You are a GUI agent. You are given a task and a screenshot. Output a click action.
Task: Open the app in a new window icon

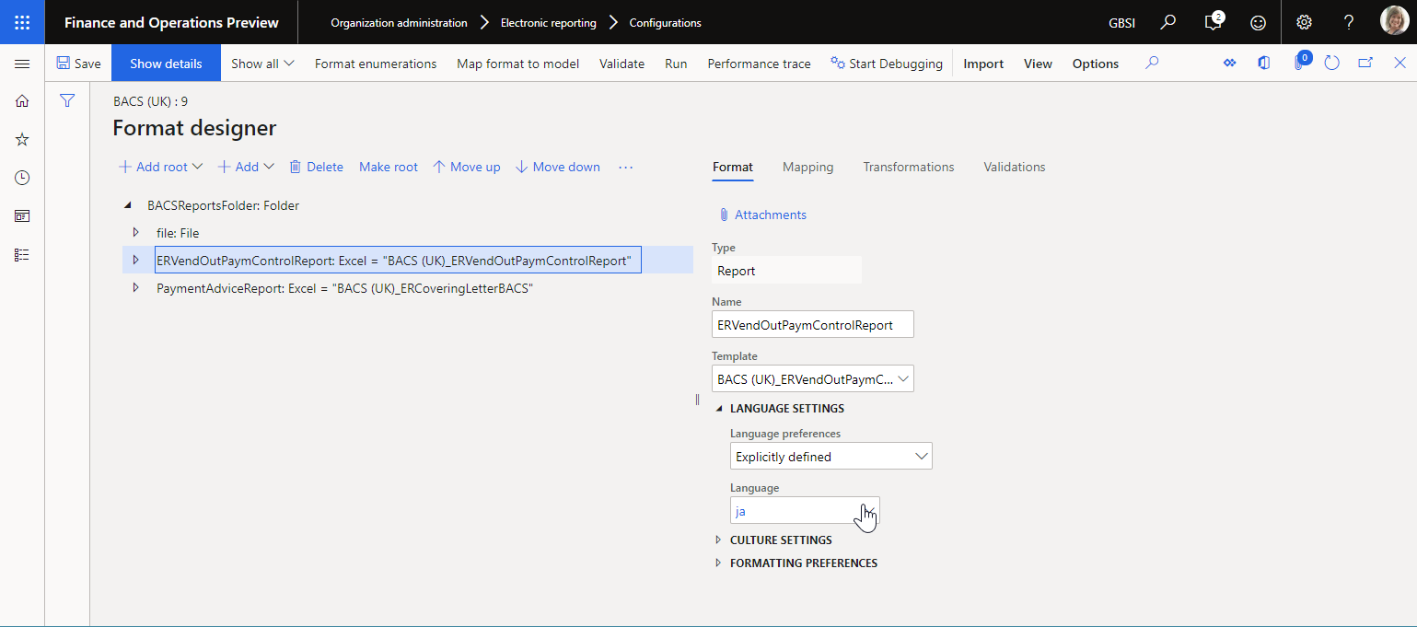[1366, 63]
